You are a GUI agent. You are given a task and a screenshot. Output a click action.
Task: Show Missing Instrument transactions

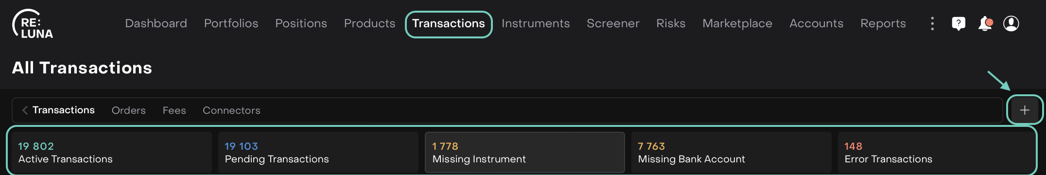click(x=525, y=152)
